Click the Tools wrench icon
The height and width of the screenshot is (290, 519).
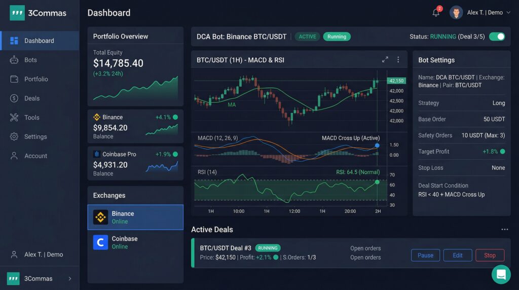click(x=14, y=118)
